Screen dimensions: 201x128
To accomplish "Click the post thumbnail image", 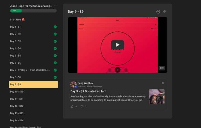I will click(157, 97).
